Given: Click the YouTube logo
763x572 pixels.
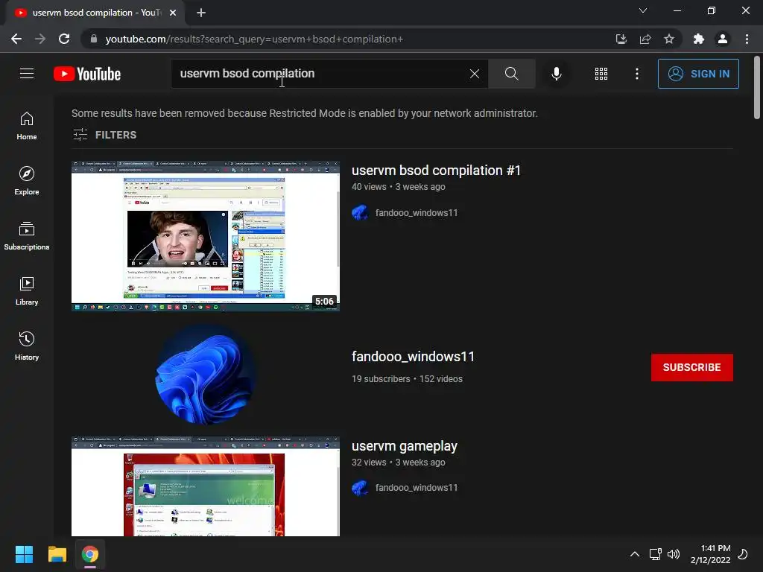Looking at the screenshot, I should [x=87, y=74].
